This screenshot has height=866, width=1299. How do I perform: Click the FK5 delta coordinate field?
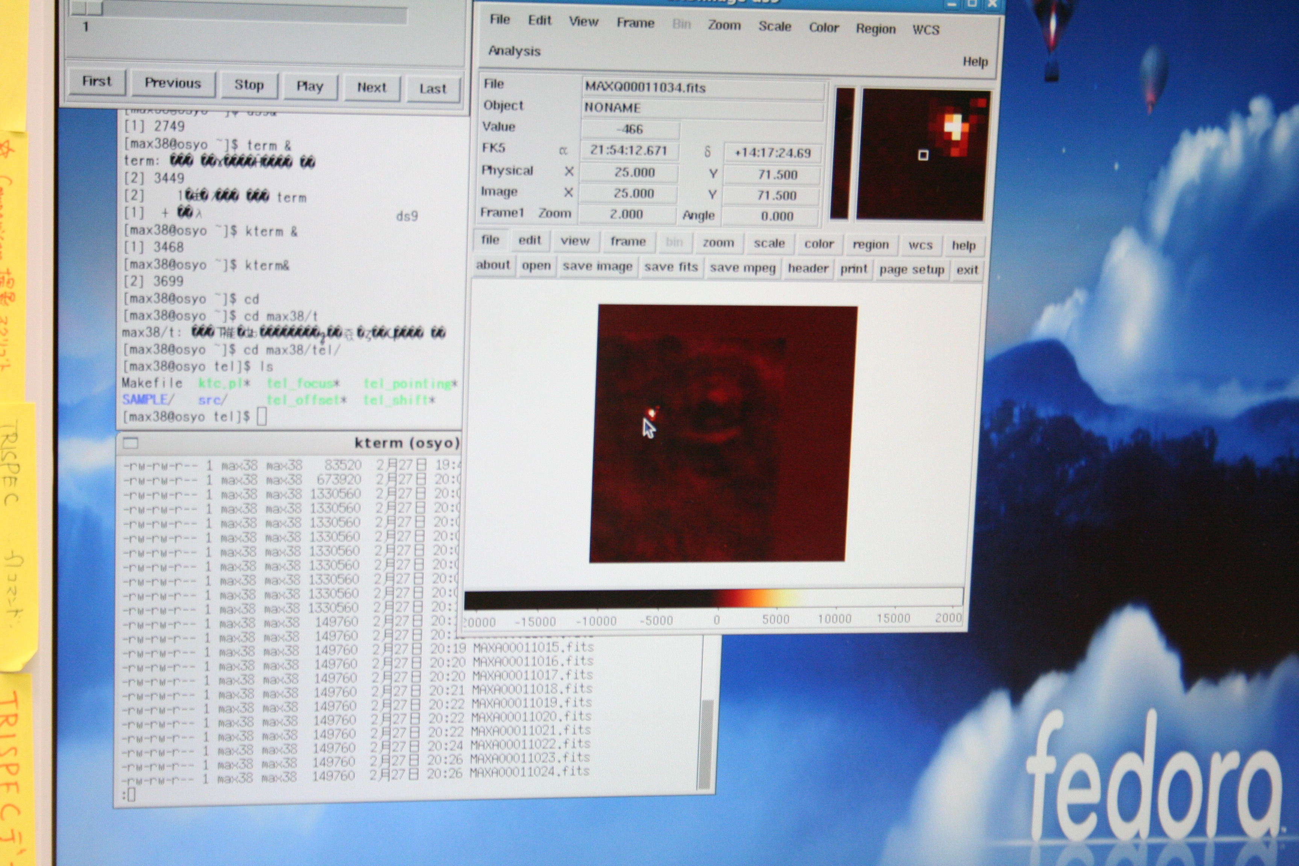(772, 153)
